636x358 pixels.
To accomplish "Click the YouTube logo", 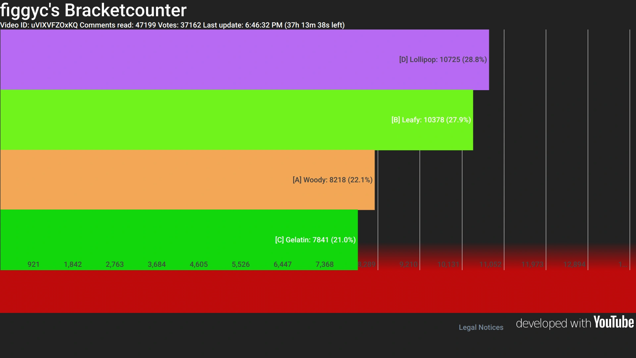I will click(613, 322).
